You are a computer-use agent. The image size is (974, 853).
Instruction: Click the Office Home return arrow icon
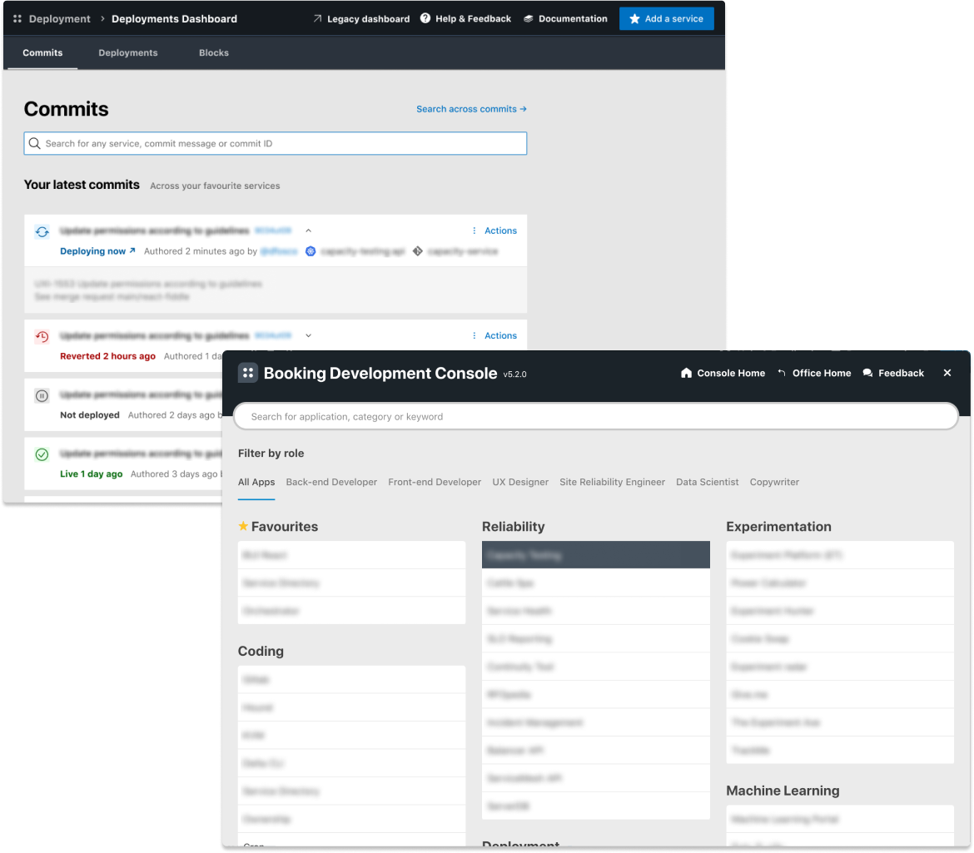pos(780,373)
